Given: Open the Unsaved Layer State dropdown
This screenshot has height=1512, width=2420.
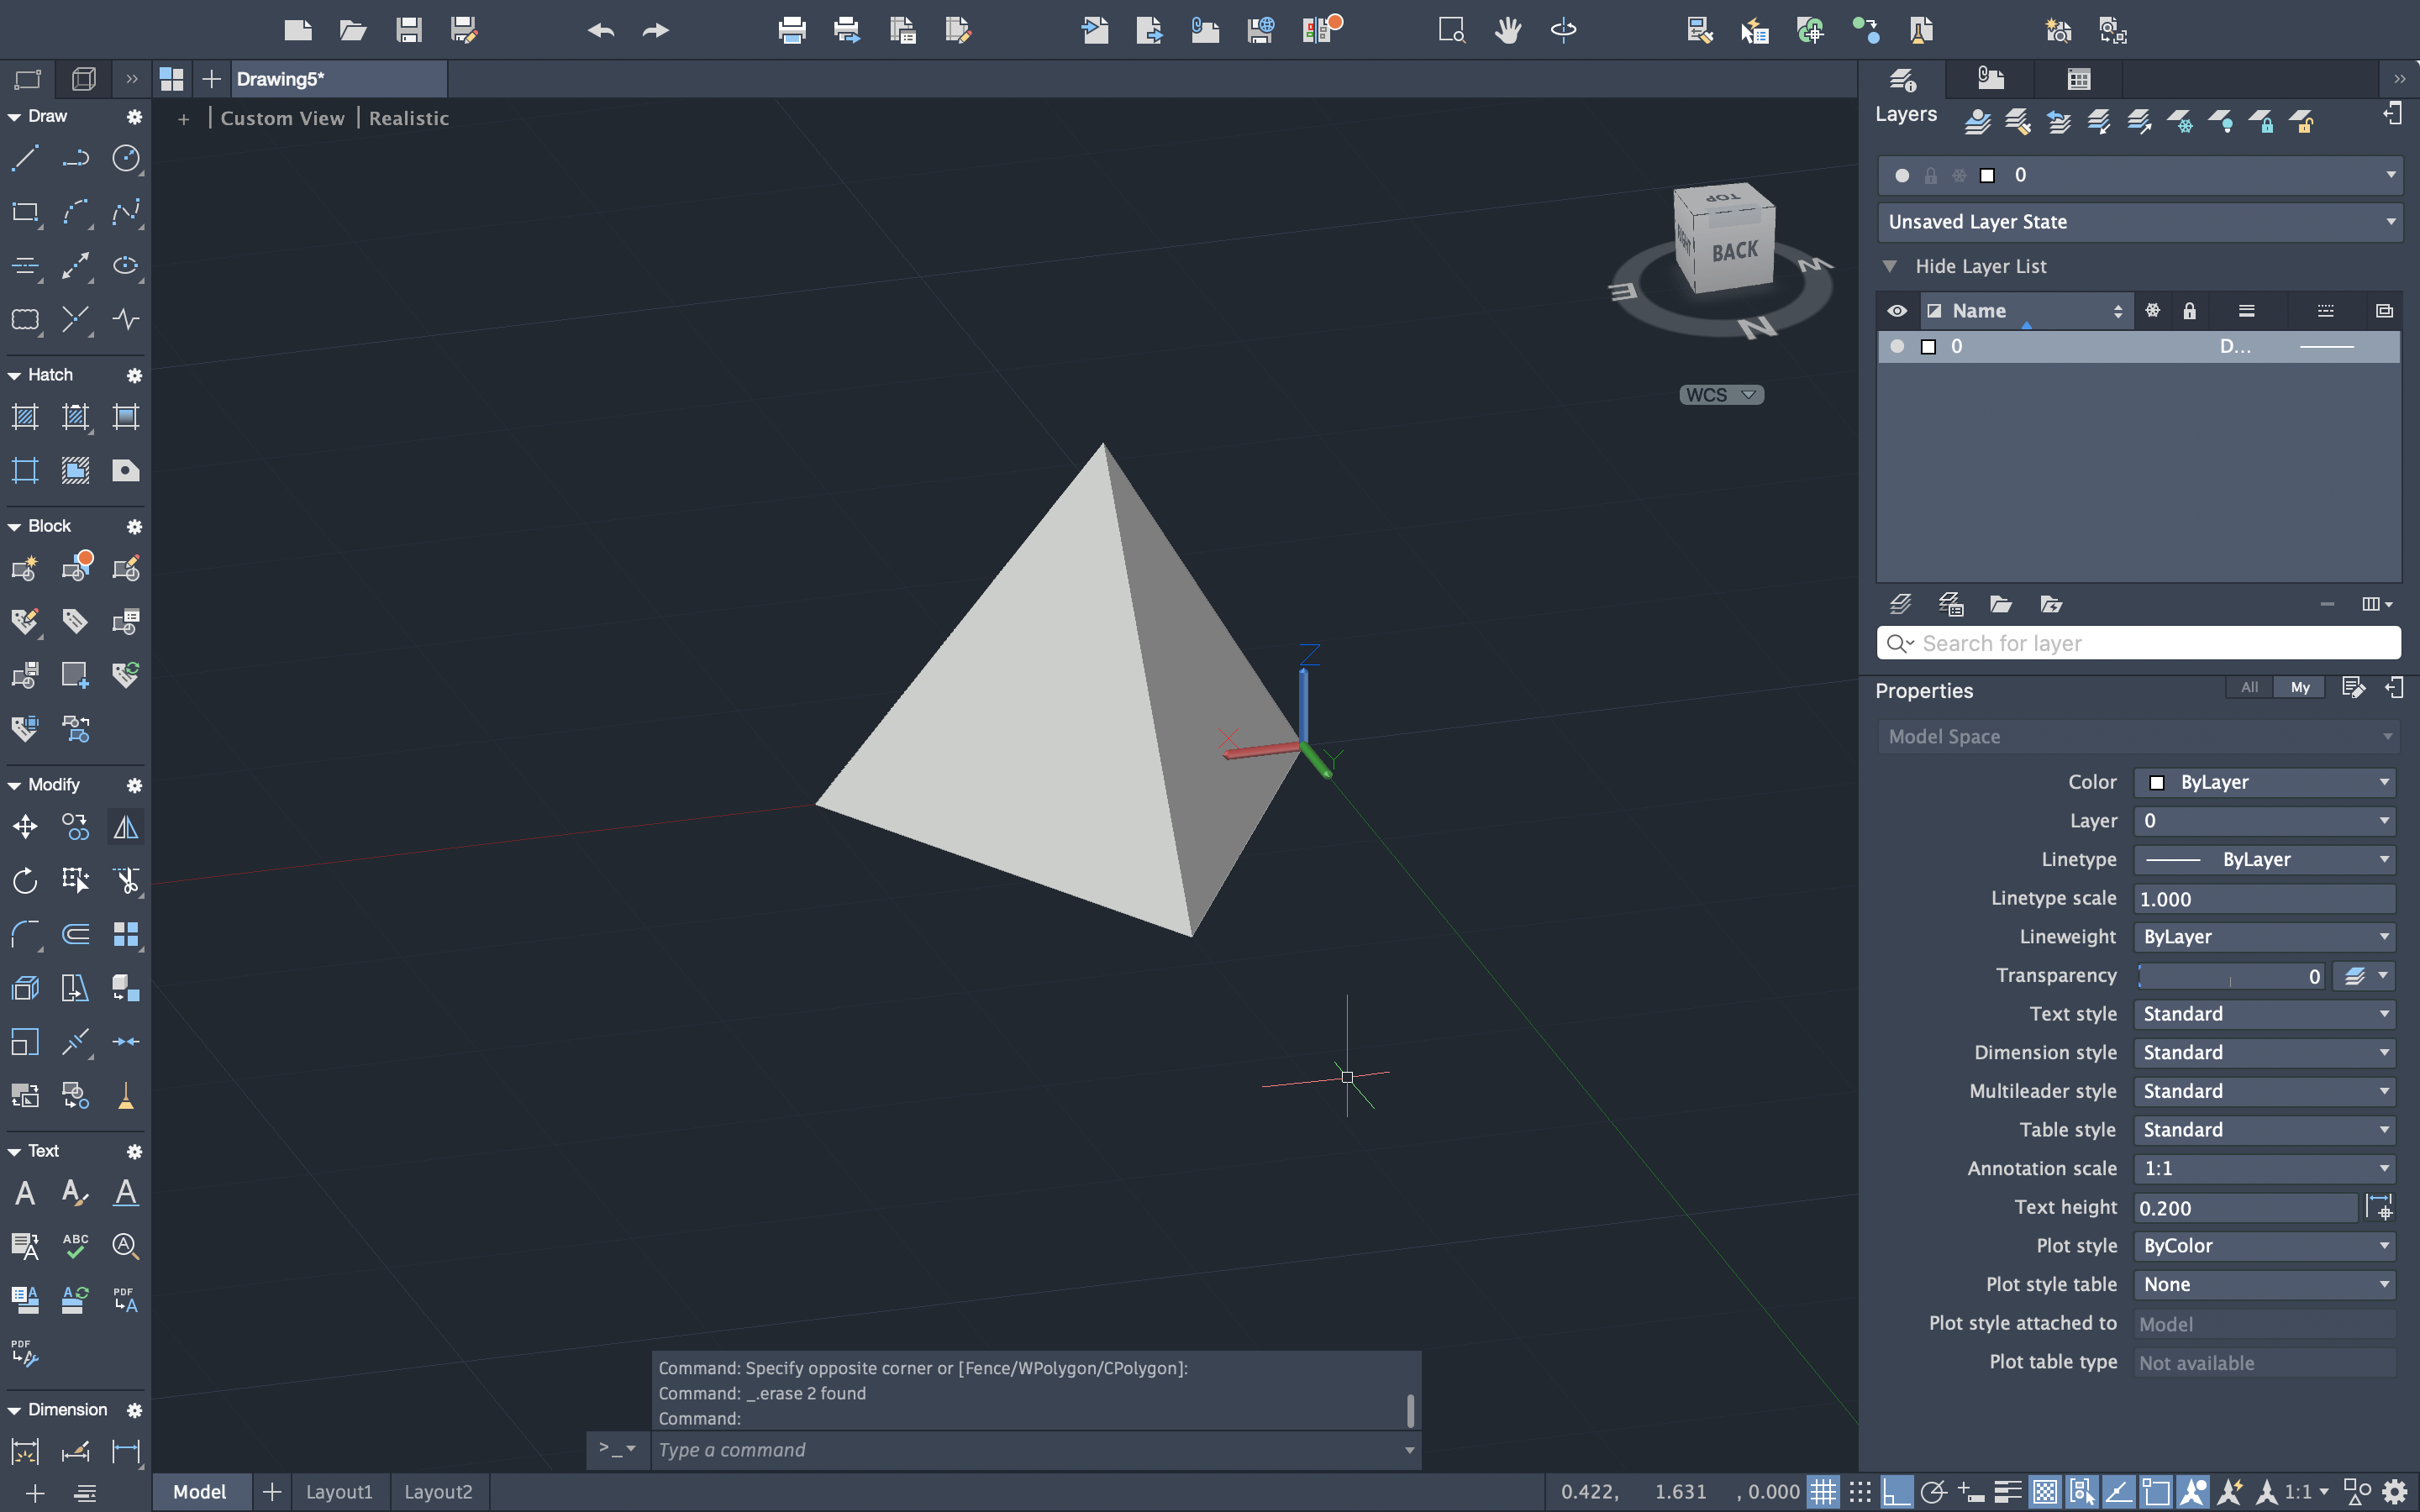Looking at the screenshot, I should point(2140,222).
